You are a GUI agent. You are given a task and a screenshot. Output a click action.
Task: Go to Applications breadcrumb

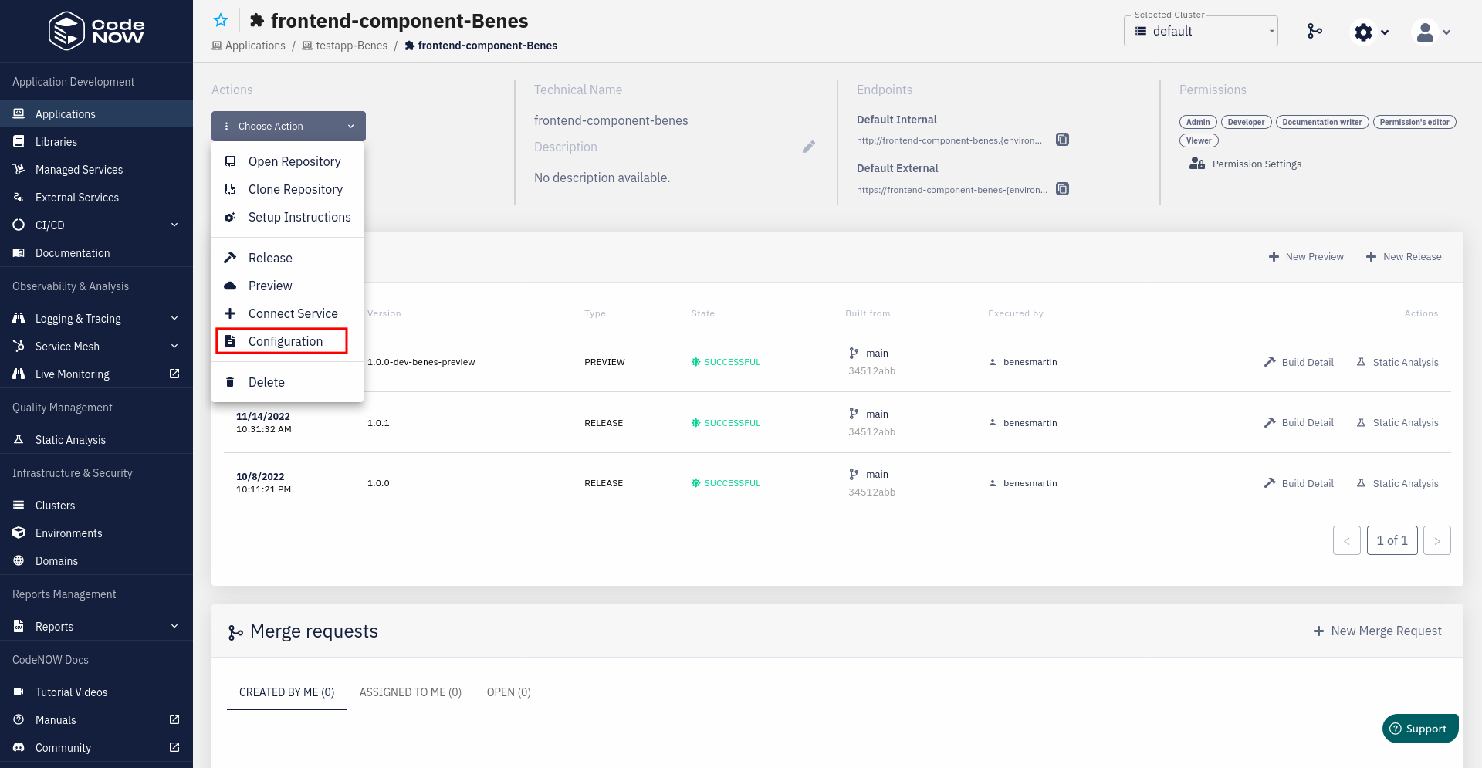249,46
